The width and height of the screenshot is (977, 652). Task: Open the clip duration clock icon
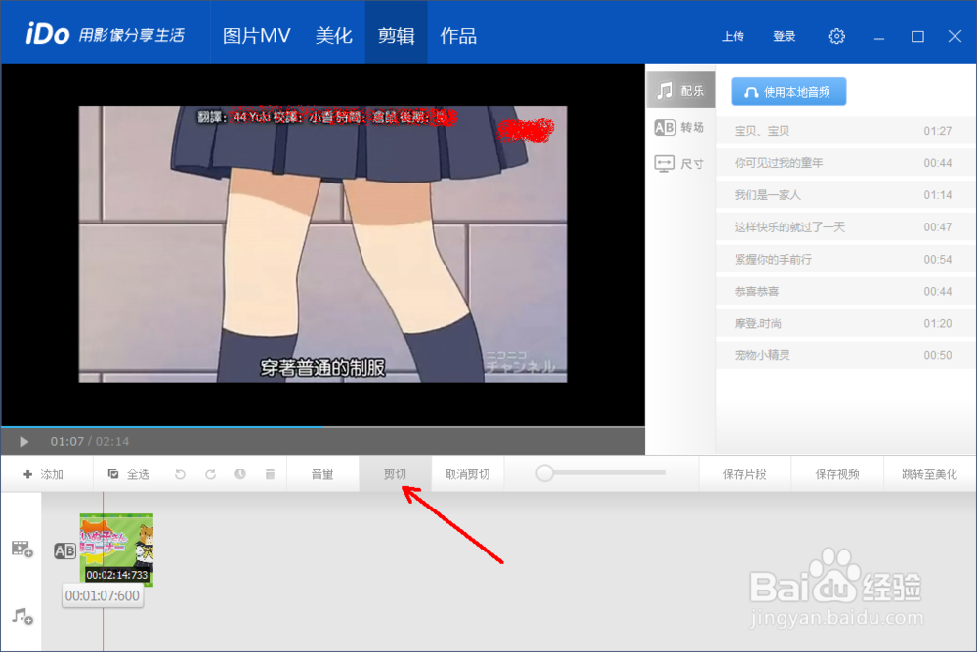[241, 473]
